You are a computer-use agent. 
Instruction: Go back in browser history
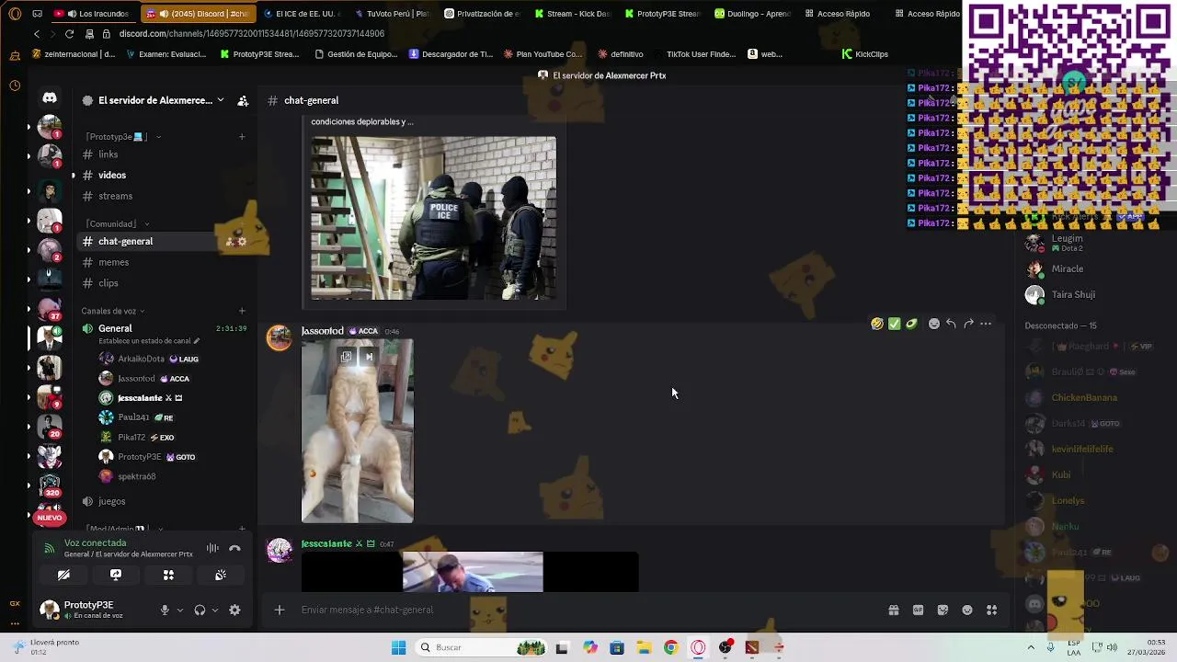click(x=36, y=34)
